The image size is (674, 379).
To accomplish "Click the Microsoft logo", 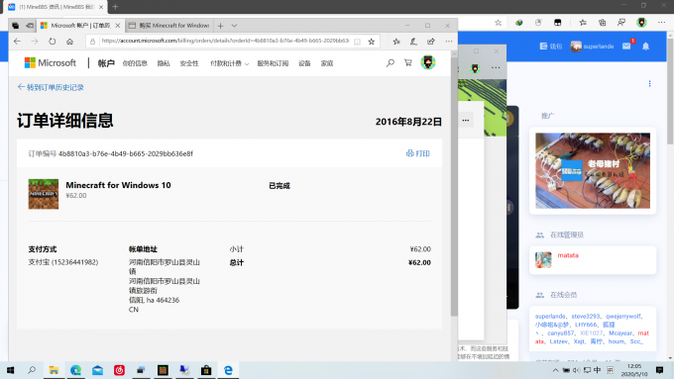I will click(50, 63).
